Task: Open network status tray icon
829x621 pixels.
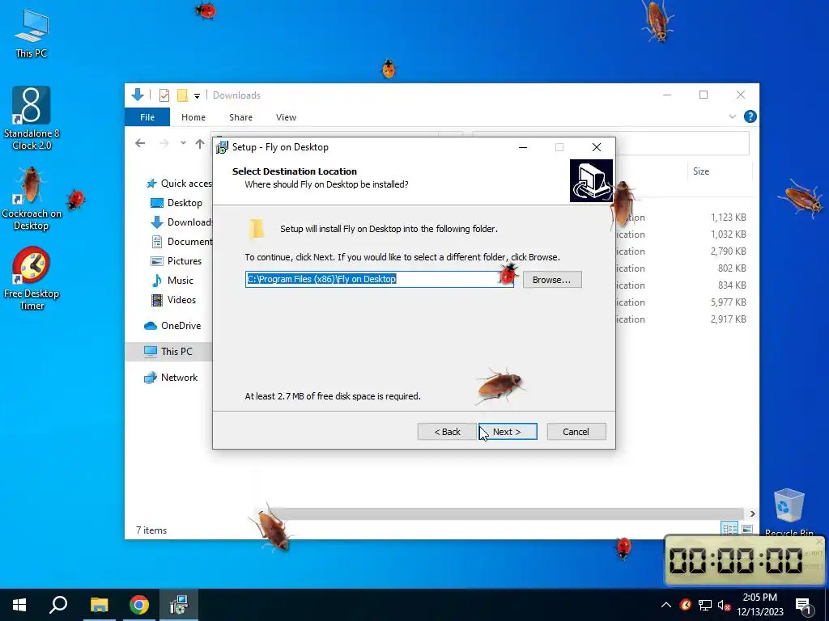Action: [x=705, y=605]
